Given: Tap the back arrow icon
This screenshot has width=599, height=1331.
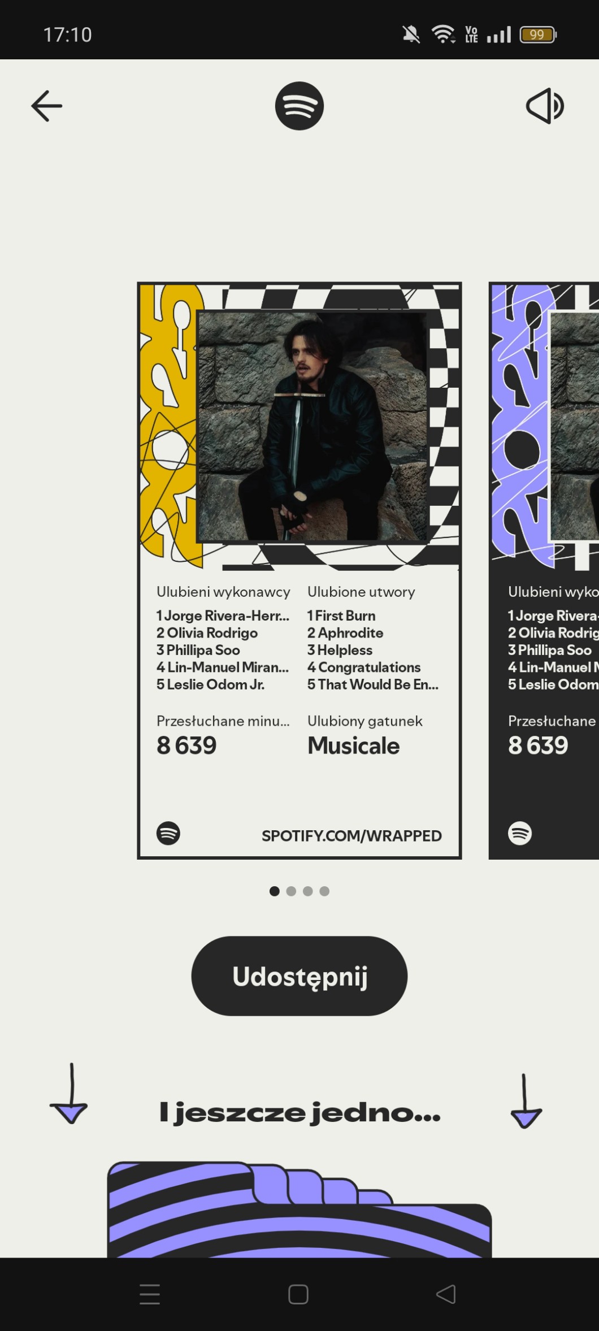Looking at the screenshot, I should click(x=46, y=106).
